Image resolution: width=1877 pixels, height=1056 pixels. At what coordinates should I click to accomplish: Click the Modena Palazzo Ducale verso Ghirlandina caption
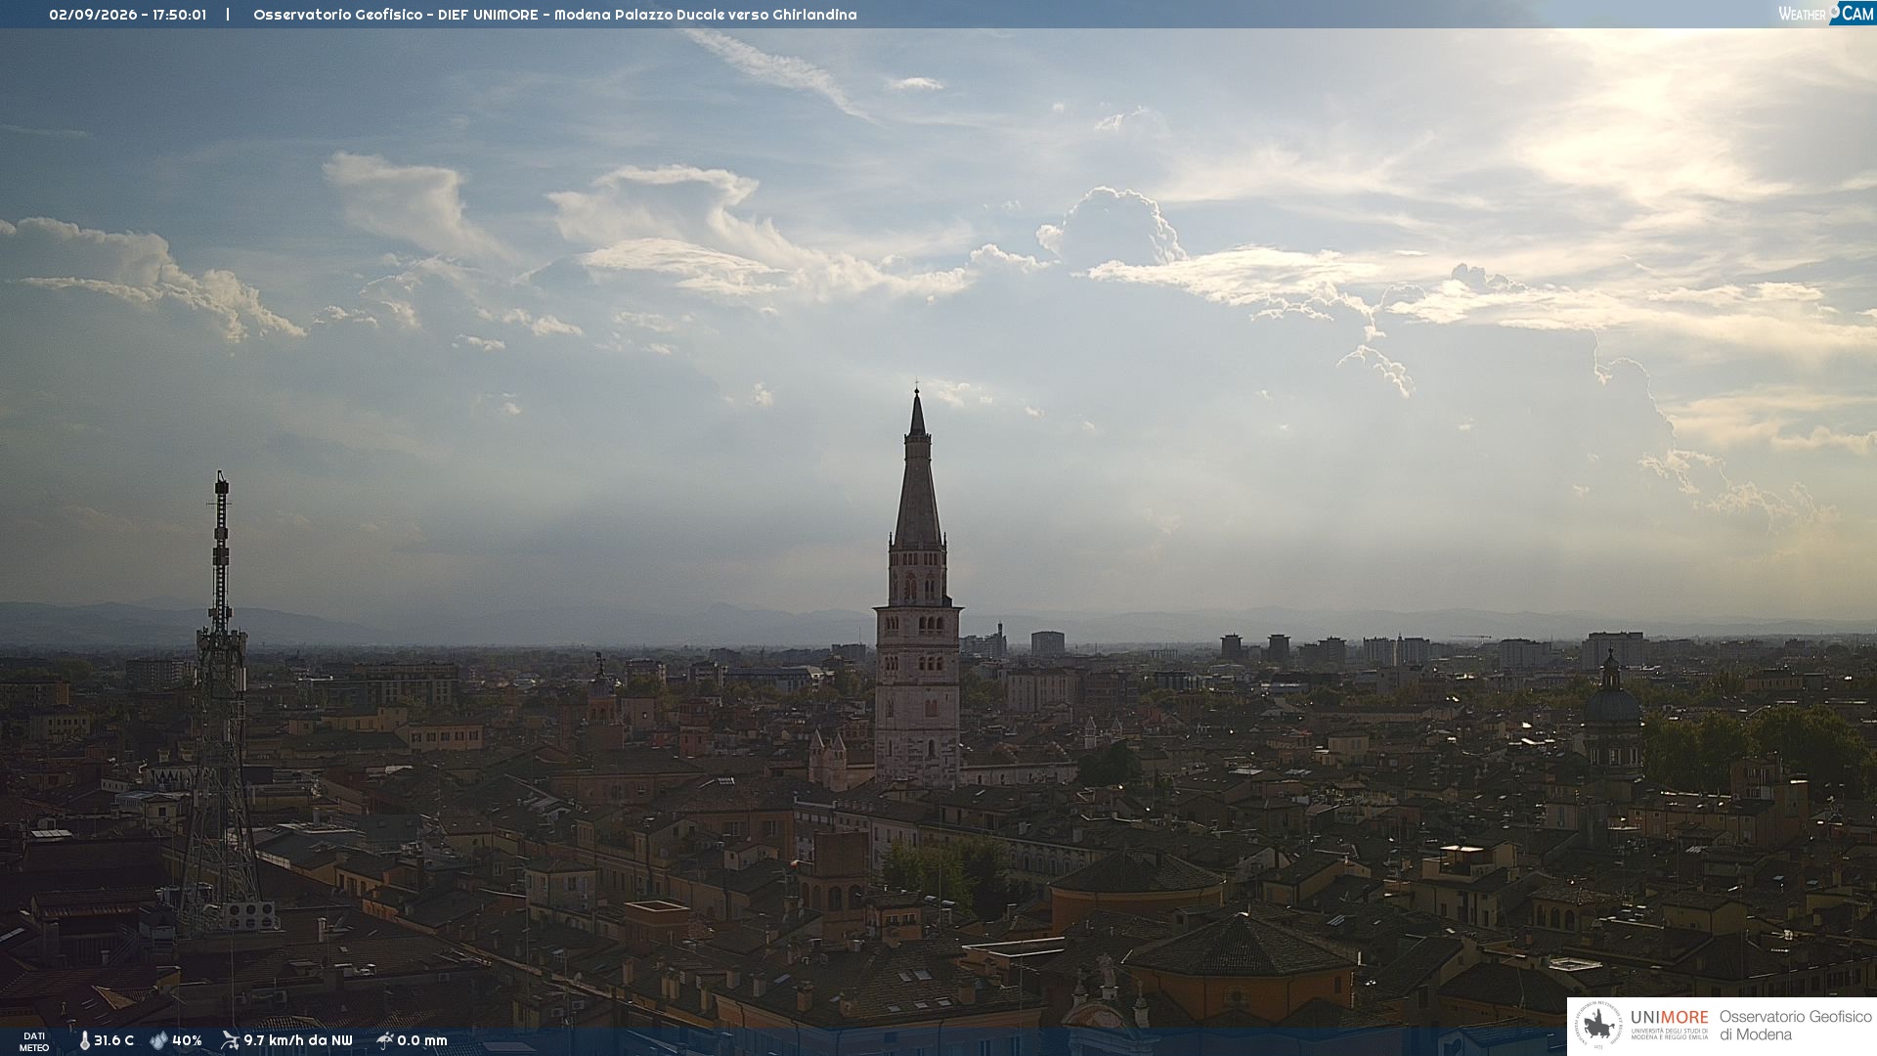pos(705,15)
